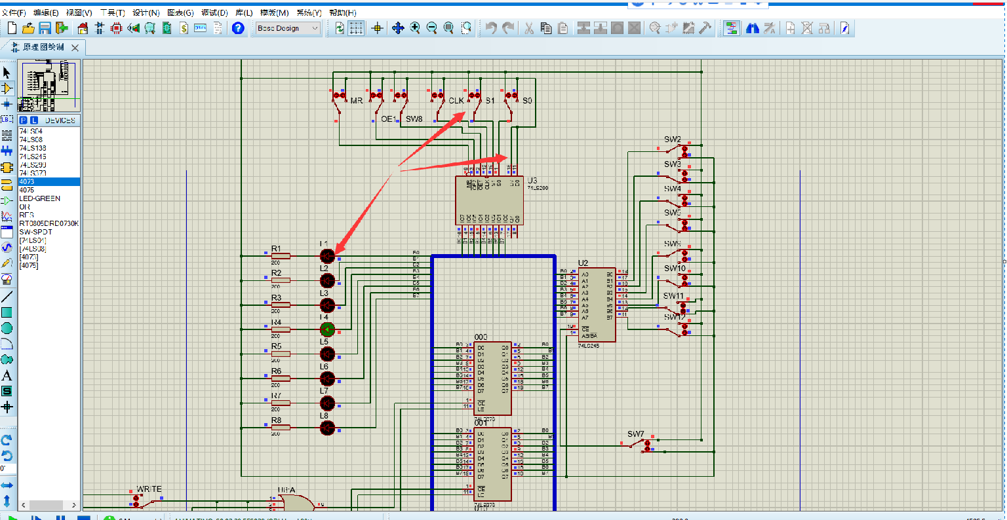Open the 调试(D) debug menu
Viewport: 1007px width, 520px height.
pos(214,12)
